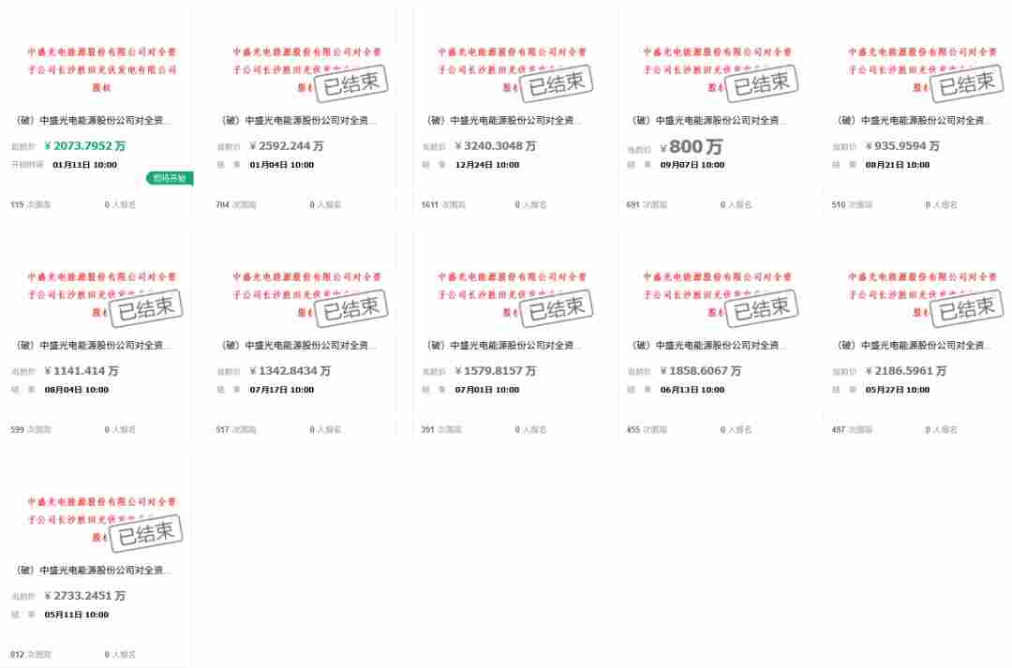Open the listing priced ¥2733.2451万
Screen dimensions: 1012x668
tap(93, 571)
